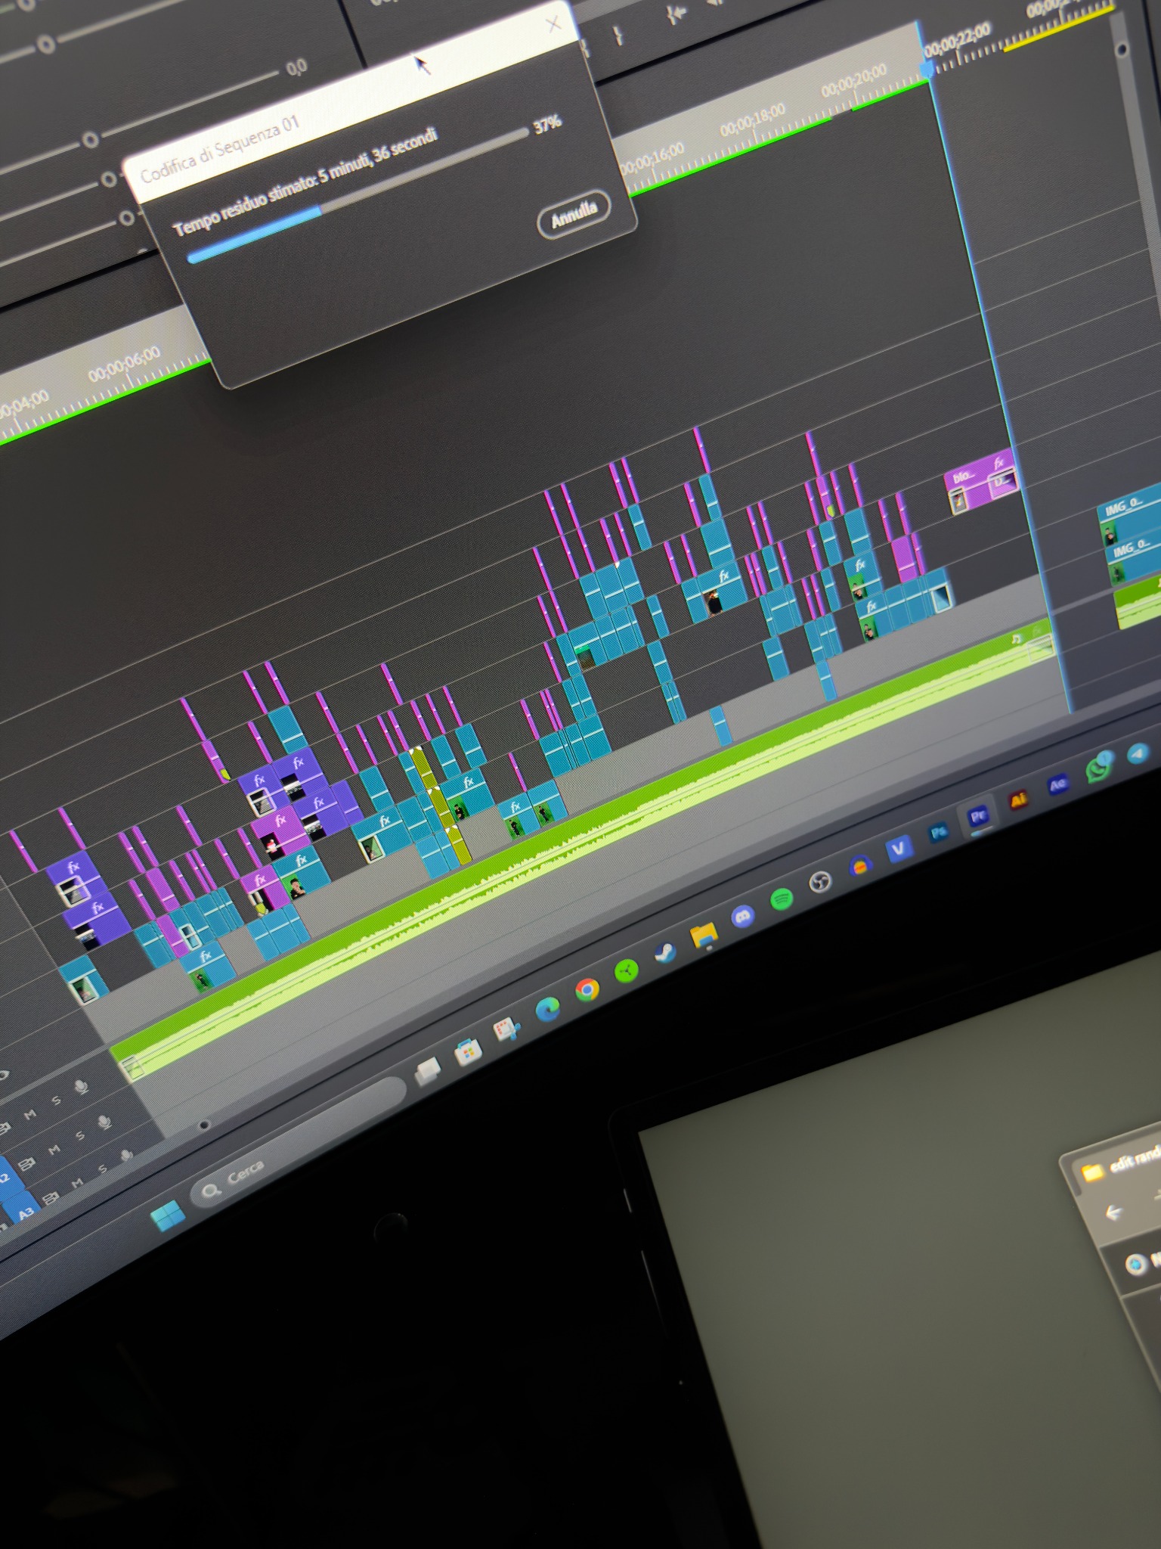Toggle sync lock on track A2
This screenshot has width=1161, height=1549.
point(27,1163)
